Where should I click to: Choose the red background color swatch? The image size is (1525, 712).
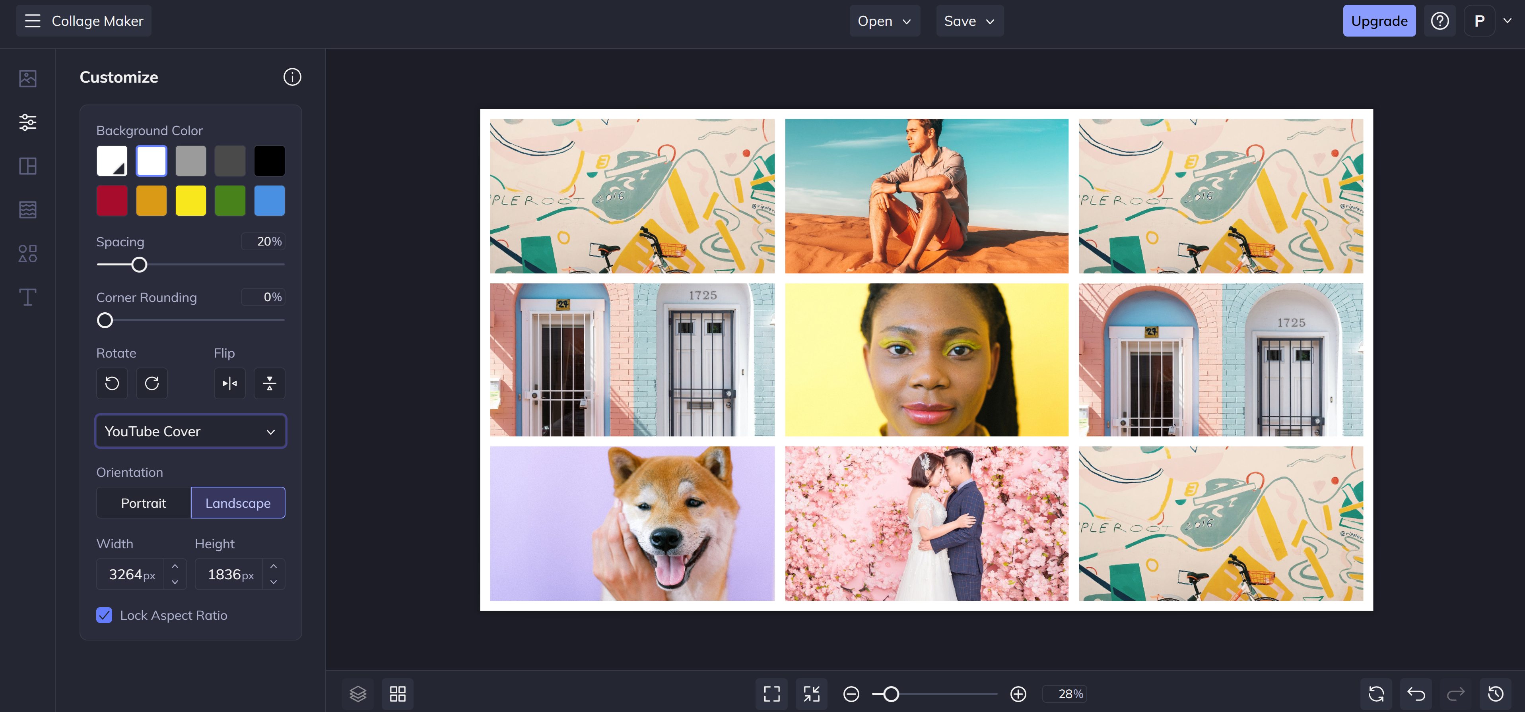coord(112,201)
